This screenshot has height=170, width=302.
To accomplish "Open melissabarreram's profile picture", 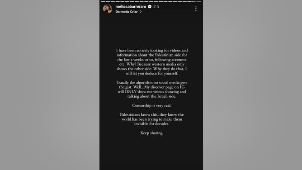I will (x=108, y=9).
